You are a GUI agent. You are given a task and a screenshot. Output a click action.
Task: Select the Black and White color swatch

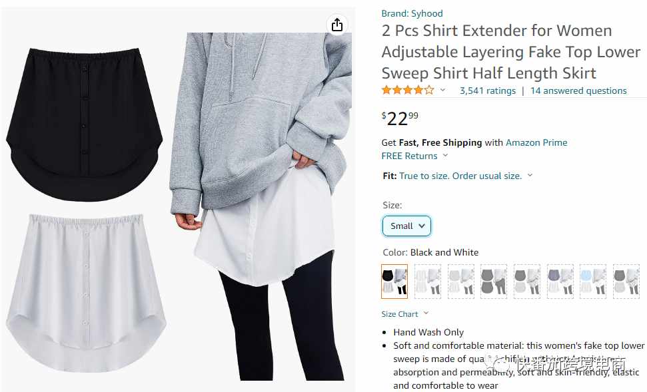[x=394, y=282]
